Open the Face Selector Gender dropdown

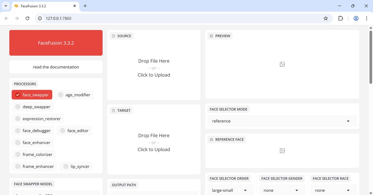point(281,190)
